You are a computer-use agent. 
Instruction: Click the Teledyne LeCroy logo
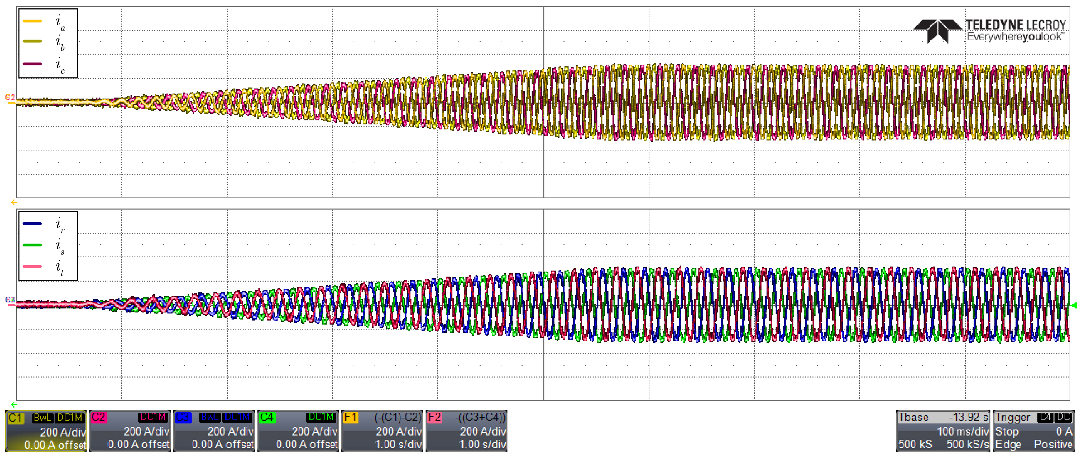pos(990,31)
